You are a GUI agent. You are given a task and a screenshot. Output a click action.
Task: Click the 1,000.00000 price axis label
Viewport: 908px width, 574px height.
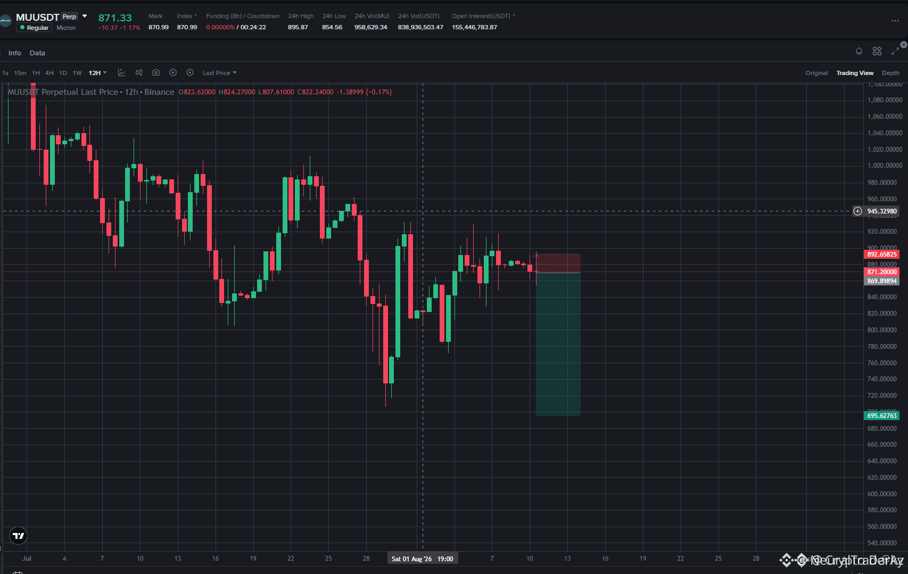click(885, 166)
